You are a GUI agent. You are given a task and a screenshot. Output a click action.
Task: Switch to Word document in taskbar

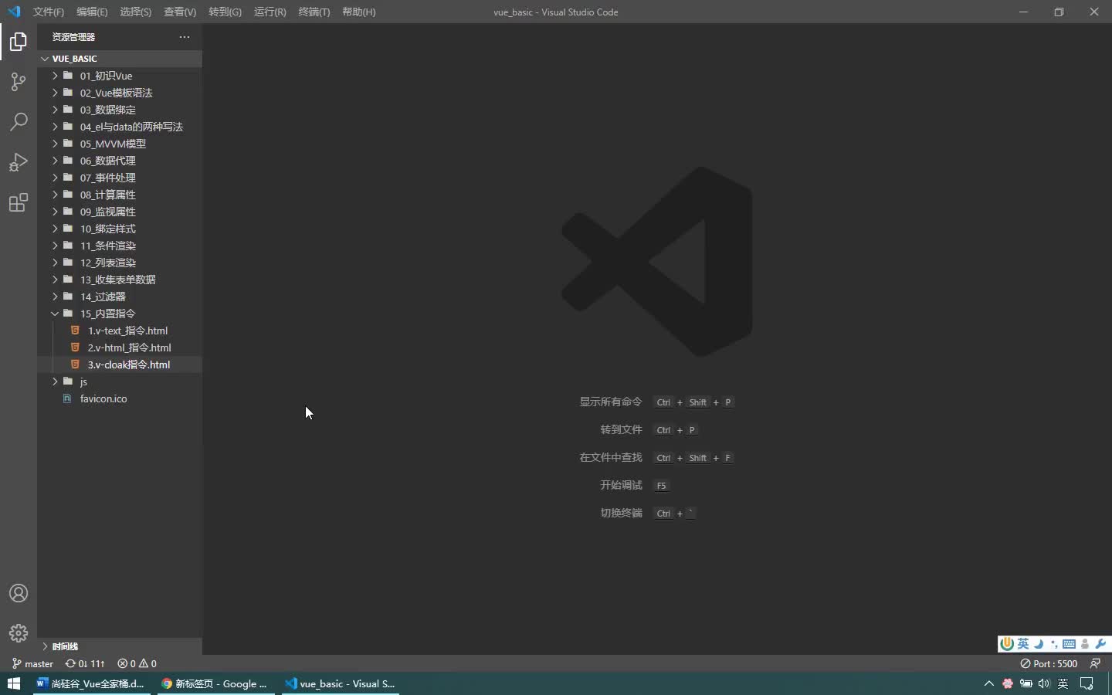(x=91, y=683)
